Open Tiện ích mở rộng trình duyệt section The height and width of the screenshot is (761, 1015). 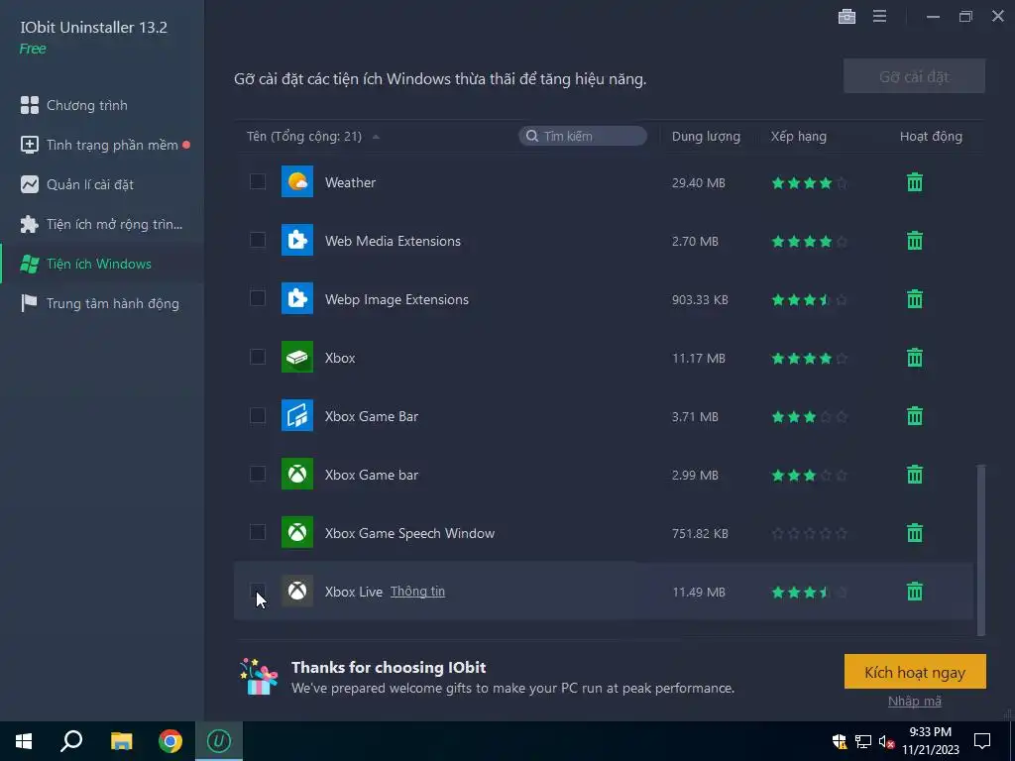click(x=102, y=224)
